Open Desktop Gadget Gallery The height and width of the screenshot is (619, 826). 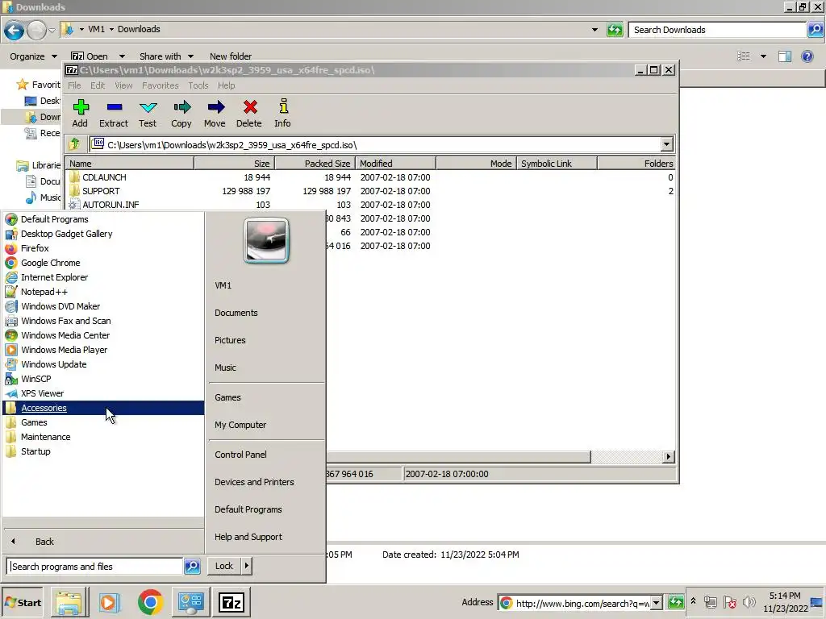click(x=66, y=234)
